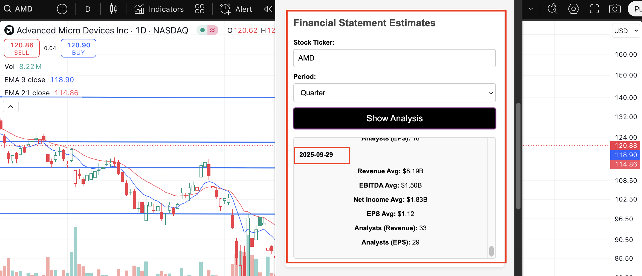Open the small dropdown chevron in top toolbar
Viewport: 642px width, 276px height.
[531, 9]
